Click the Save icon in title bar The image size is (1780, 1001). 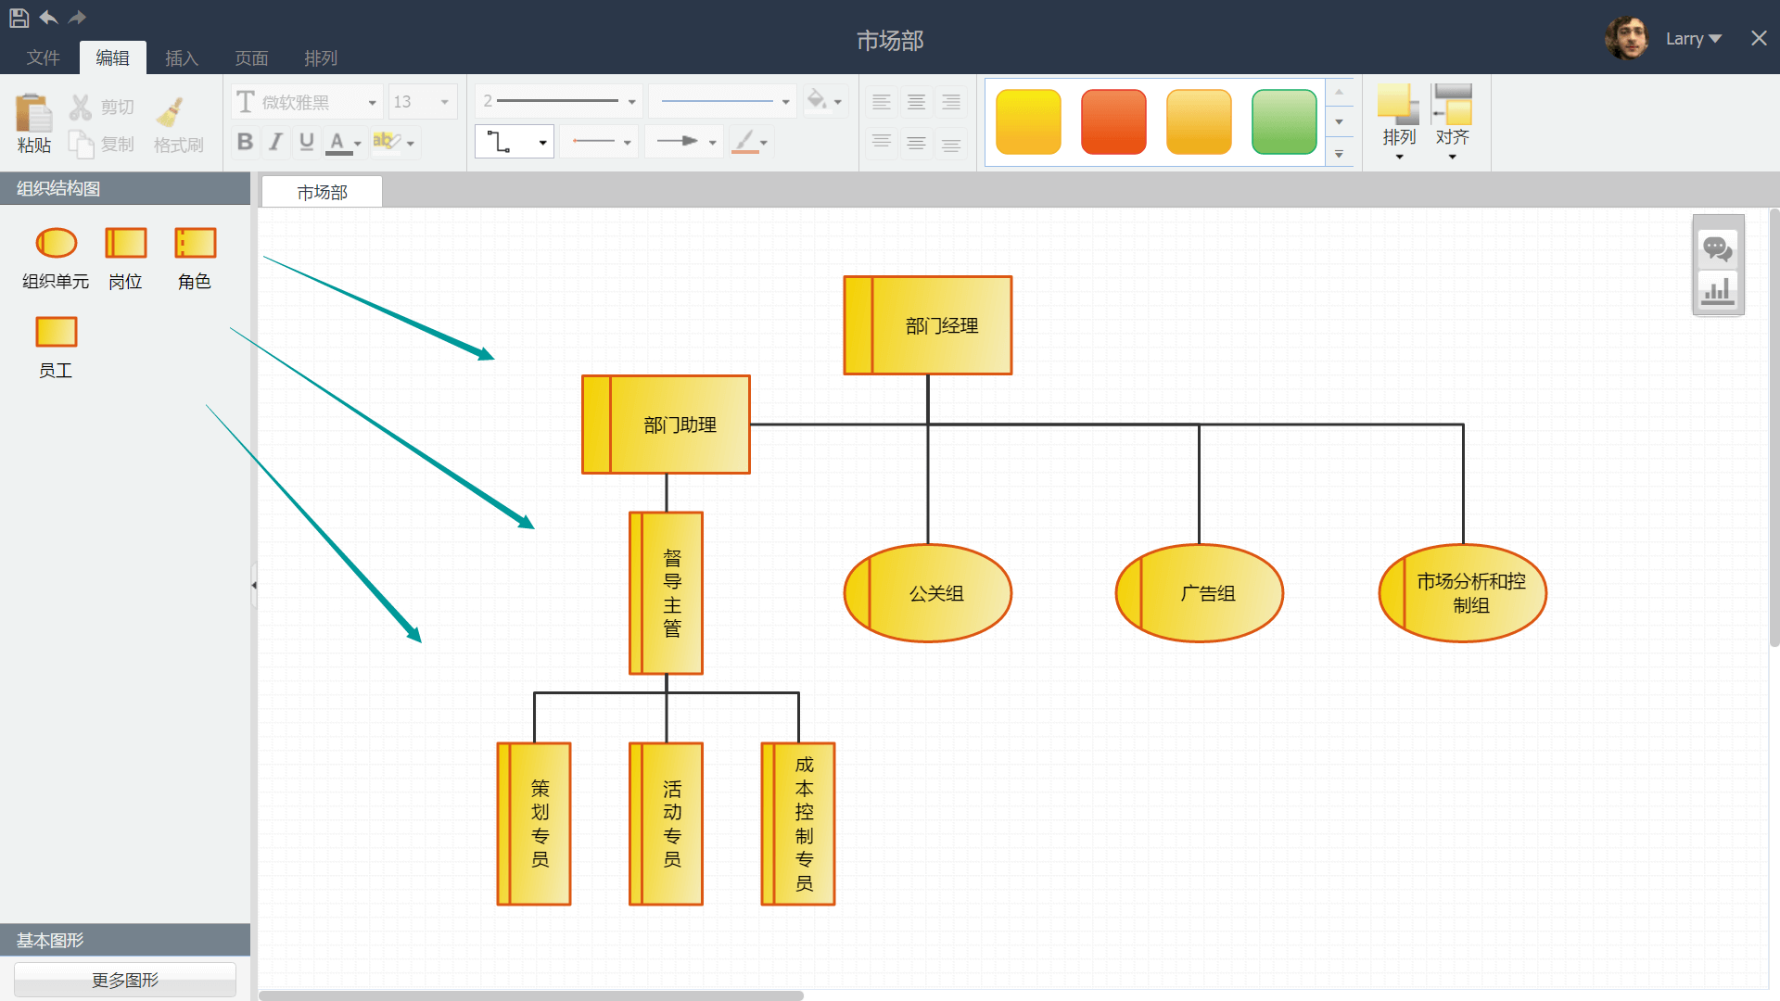(19, 17)
